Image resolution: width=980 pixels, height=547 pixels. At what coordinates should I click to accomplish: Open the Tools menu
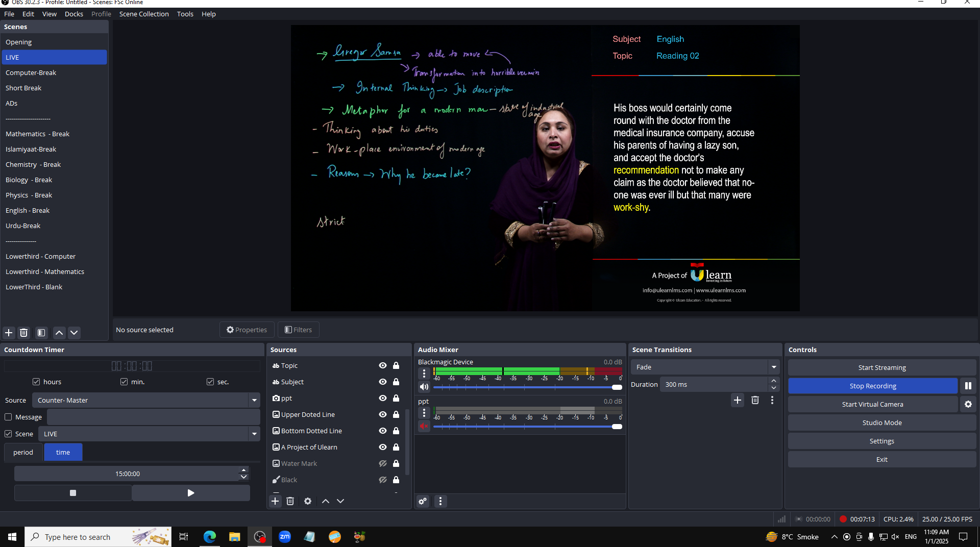click(x=185, y=14)
